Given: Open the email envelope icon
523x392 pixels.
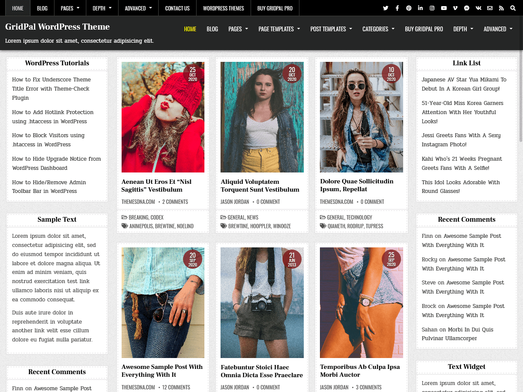Looking at the screenshot, I should (489, 8).
